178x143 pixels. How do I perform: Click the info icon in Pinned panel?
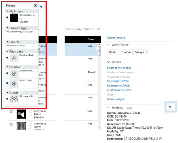tap(35, 6)
